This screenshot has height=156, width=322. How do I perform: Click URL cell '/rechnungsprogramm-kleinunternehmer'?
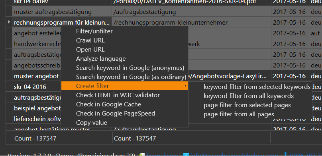pos(192,22)
